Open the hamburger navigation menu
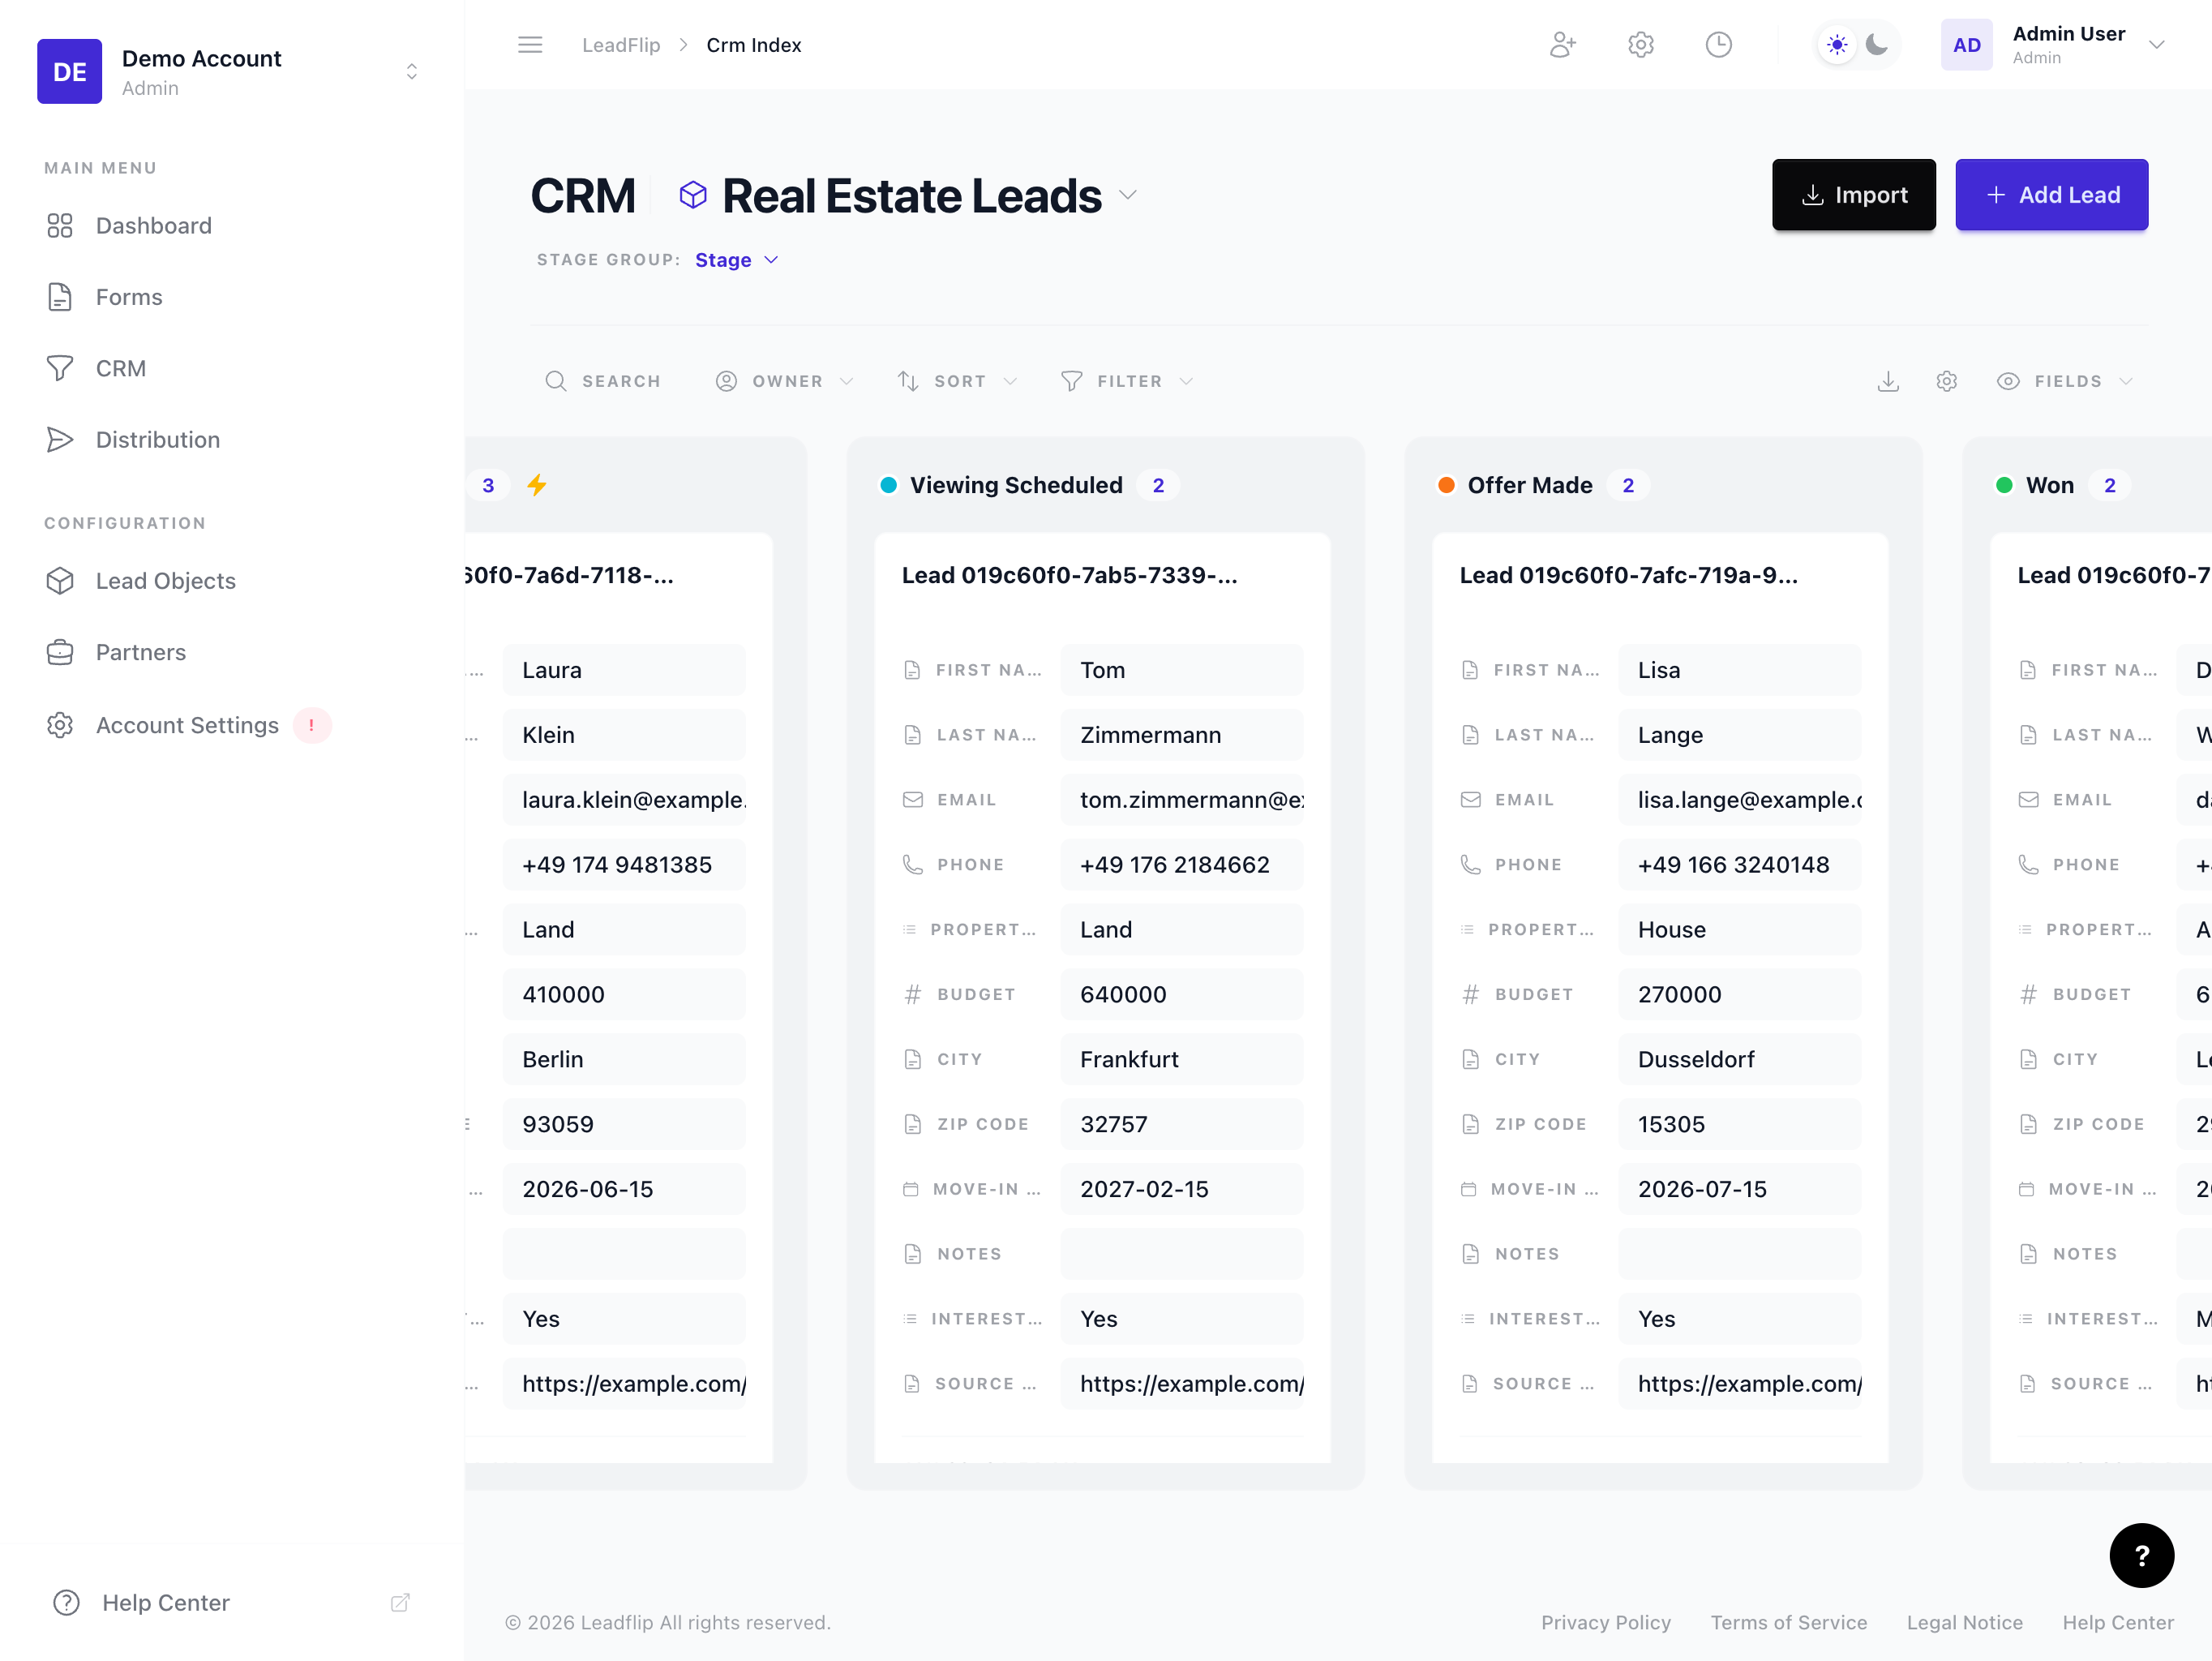Image resolution: width=2212 pixels, height=1661 pixels. tap(530, 44)
